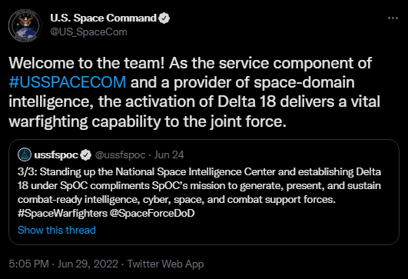
Task: Open the three-dot more options menu
Action: [393, 18]
